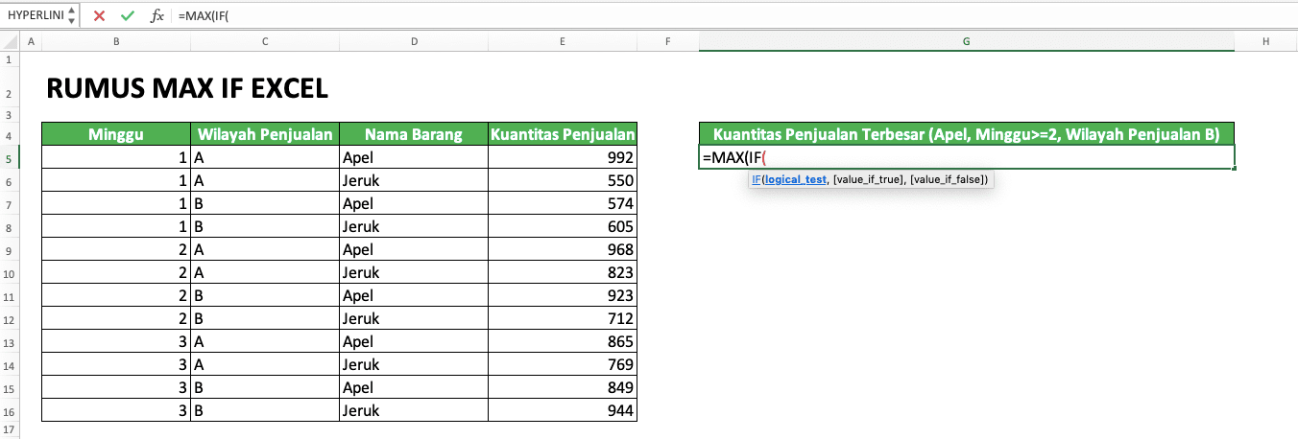Click the Jeruk cell in row 6

(x=413, y=180)
